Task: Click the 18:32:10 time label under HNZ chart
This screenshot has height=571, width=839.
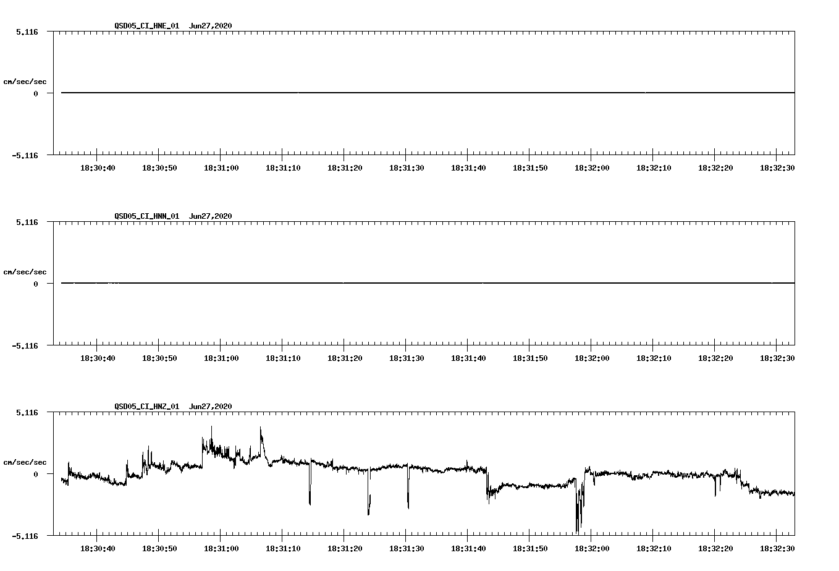Action: (x=654, y=549)
